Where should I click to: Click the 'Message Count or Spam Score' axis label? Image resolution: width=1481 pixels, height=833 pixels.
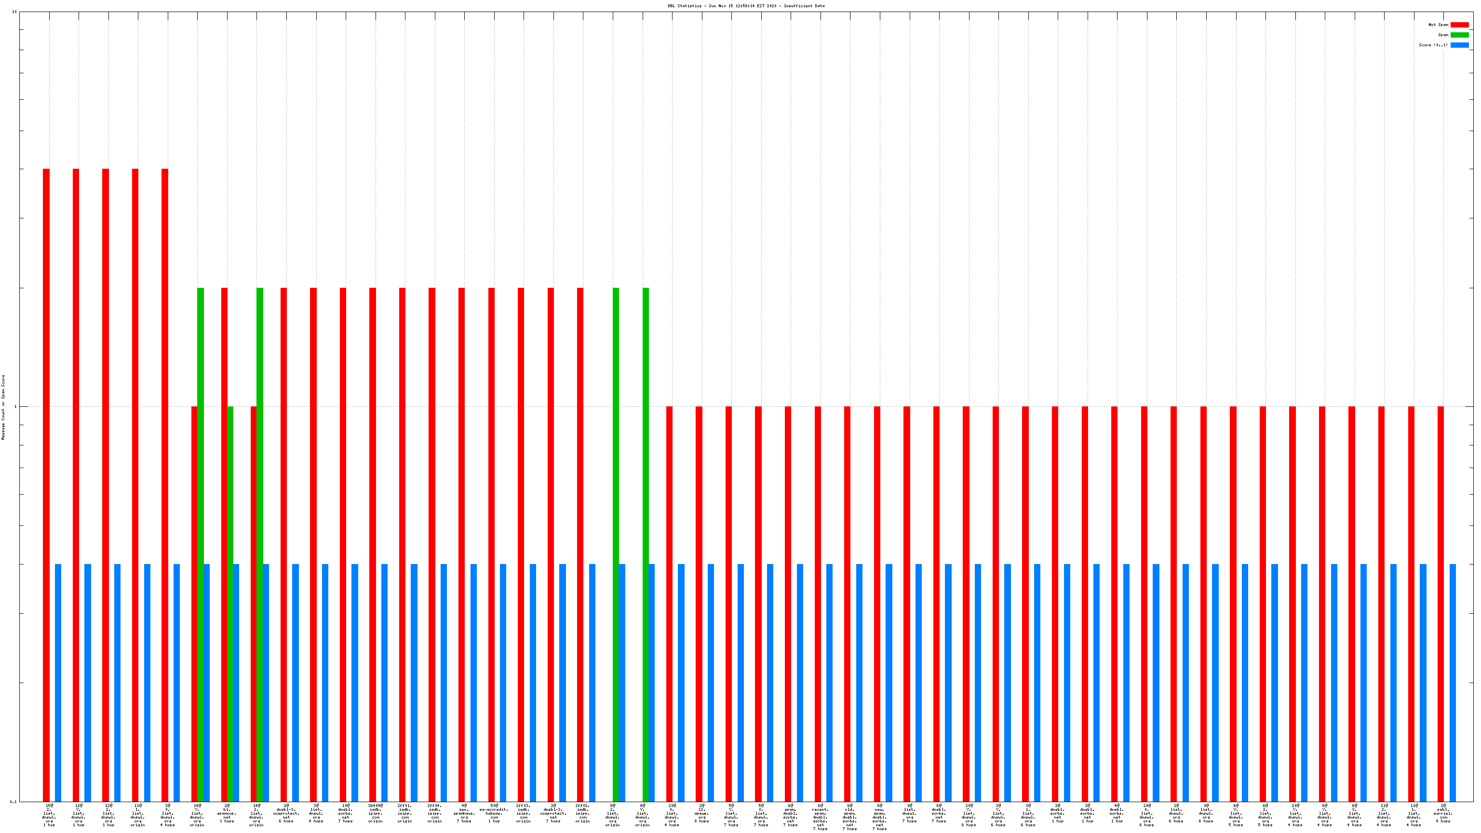tap(3, 407)
